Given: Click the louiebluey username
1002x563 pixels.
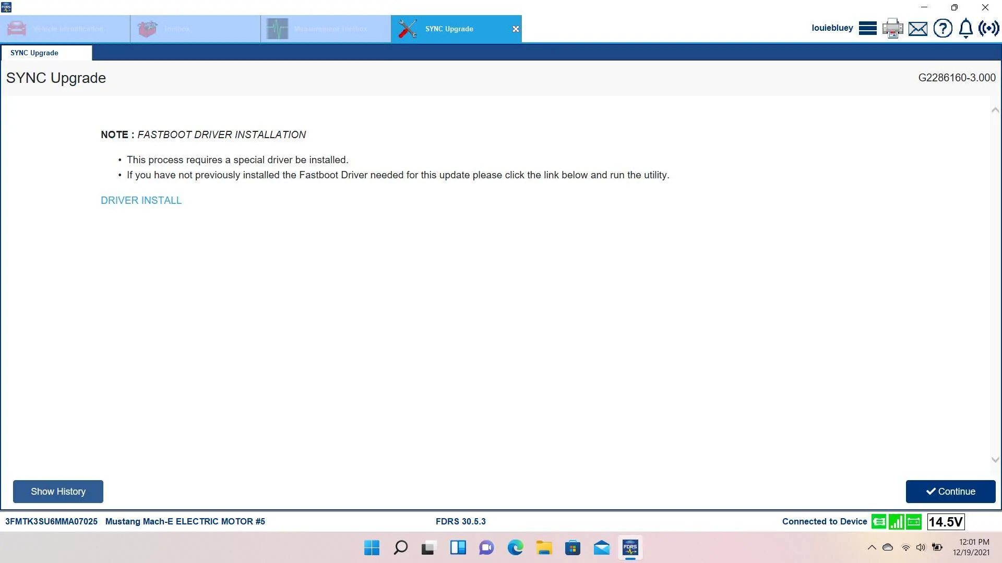Looking at the screenshot, I should [832, 28].
